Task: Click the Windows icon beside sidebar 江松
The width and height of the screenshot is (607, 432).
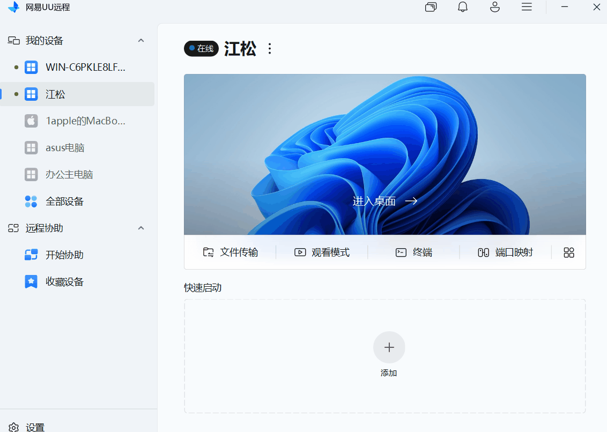Action: 31,94
